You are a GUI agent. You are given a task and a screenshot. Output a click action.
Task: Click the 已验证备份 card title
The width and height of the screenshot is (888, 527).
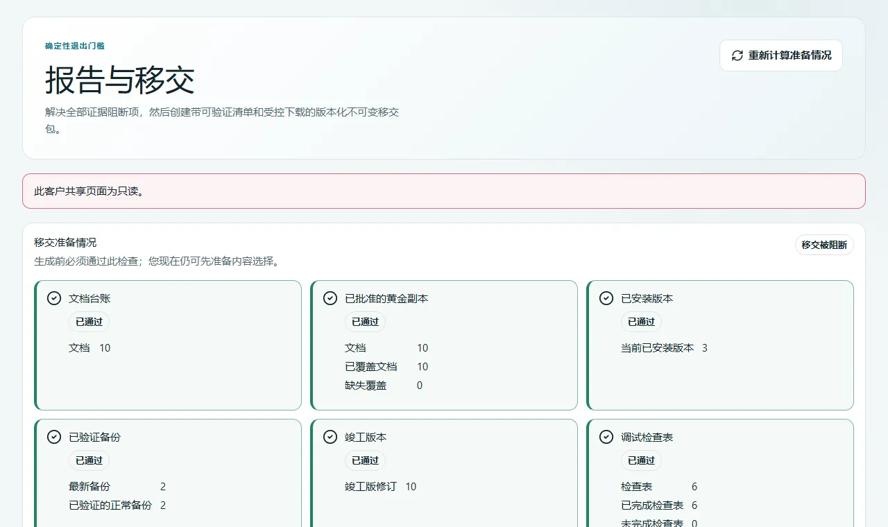94,438
